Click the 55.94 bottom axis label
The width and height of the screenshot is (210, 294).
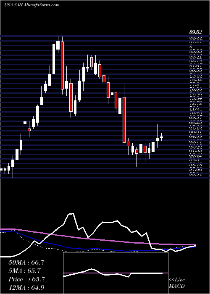click(x=196, y=175)
